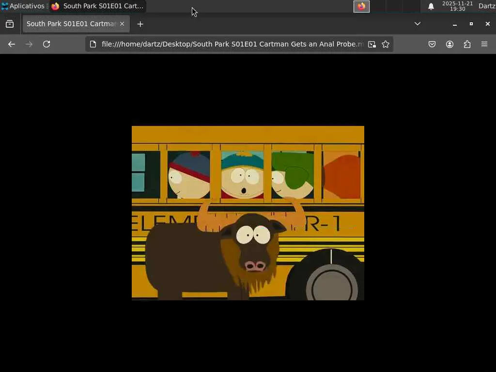Reload the current page

[x=46, y=44]
